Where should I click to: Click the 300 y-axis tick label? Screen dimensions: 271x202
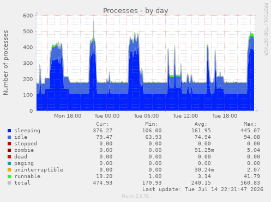[28, 63]
